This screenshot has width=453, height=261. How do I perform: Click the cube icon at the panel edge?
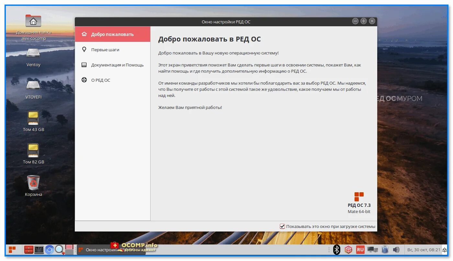(445, 250)
